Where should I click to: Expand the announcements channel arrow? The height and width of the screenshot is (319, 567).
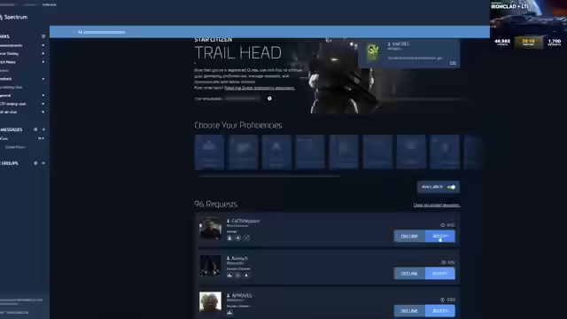[x=43, y=45]
